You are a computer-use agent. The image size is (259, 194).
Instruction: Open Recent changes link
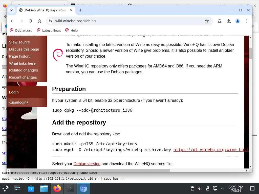click(23, 77)
